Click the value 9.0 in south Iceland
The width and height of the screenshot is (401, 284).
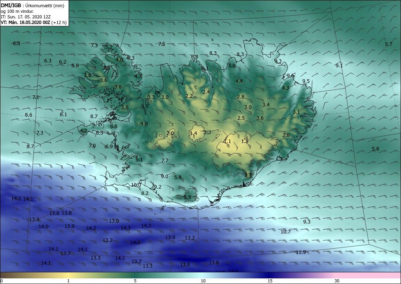164,177
